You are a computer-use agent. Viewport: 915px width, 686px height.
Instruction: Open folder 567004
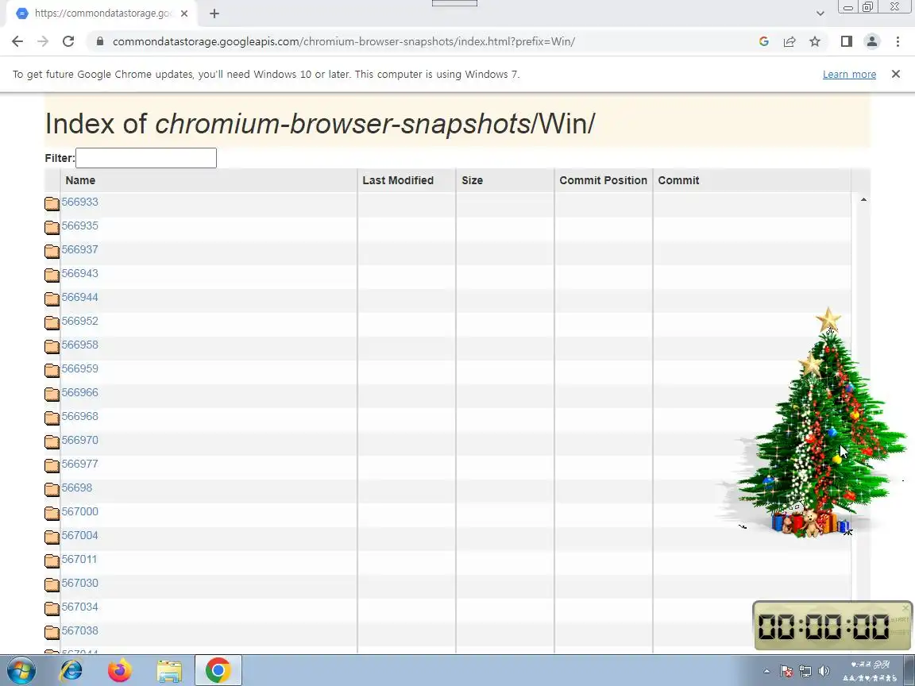tap(80, 535)
